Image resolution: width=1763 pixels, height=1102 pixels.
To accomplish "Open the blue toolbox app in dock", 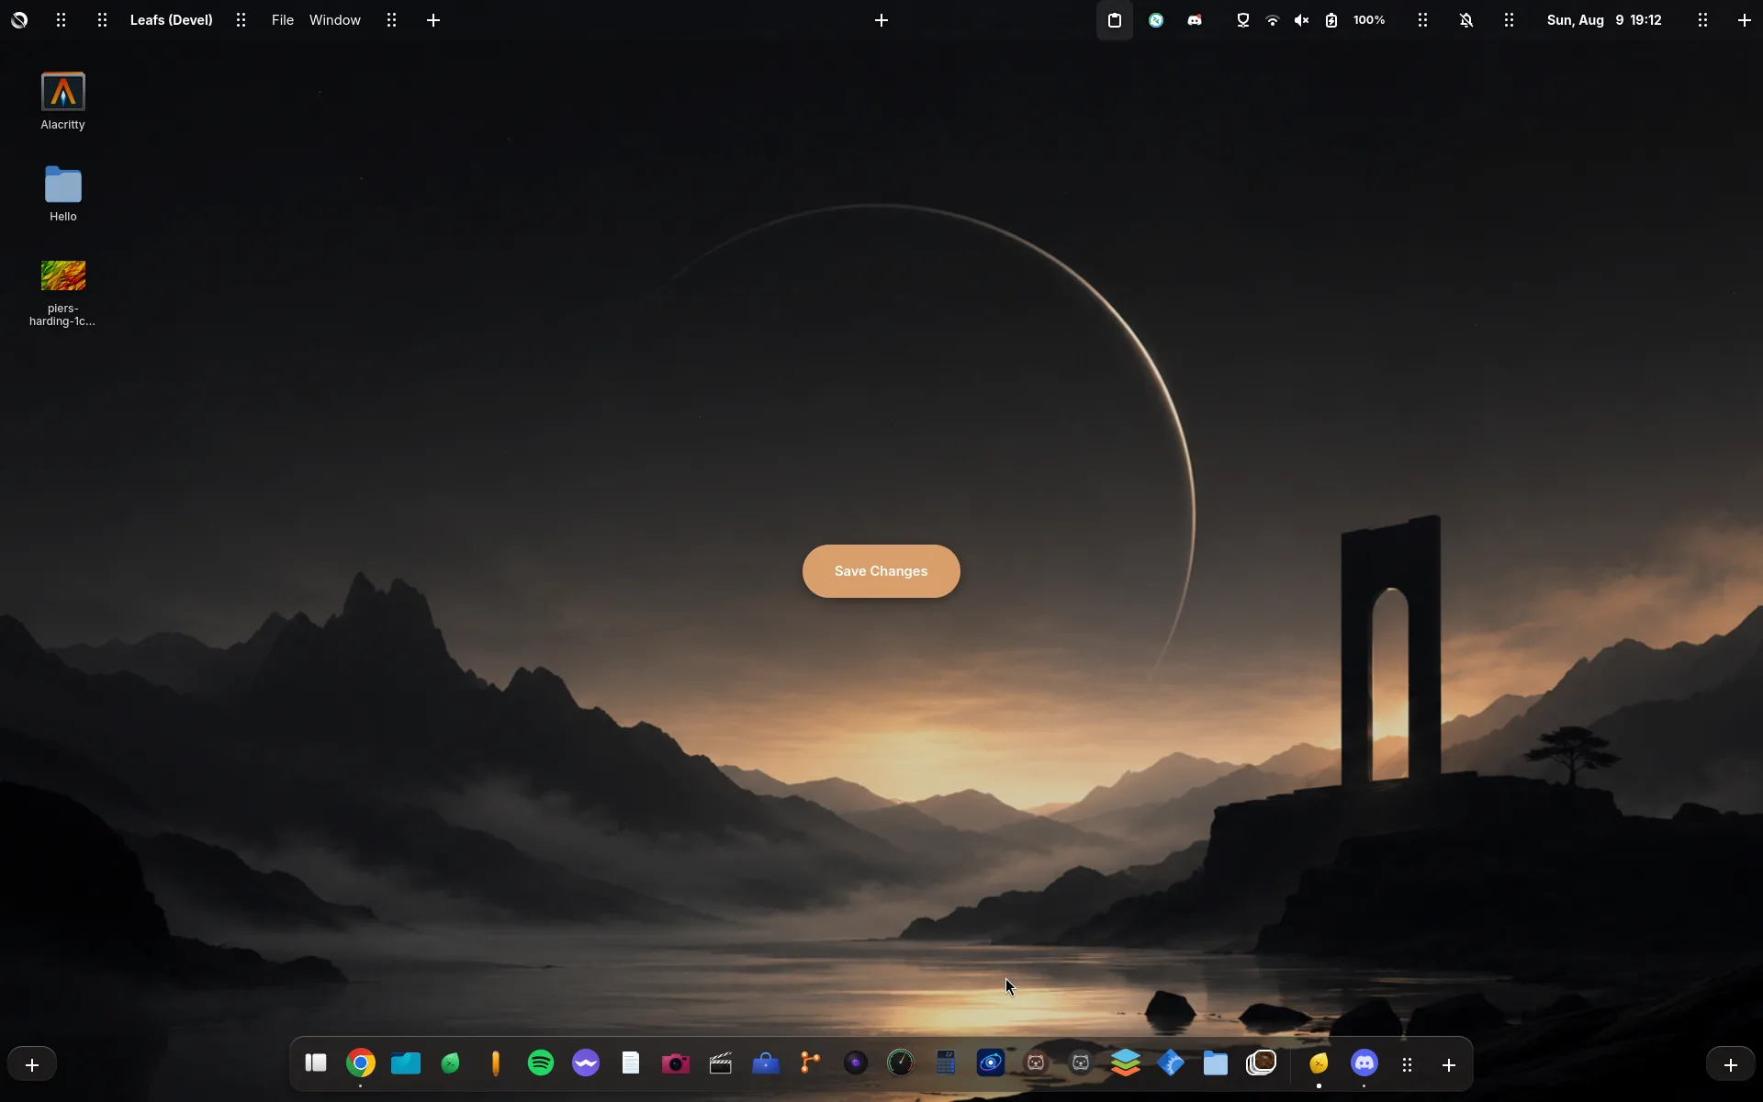I will coord(766,1063).
